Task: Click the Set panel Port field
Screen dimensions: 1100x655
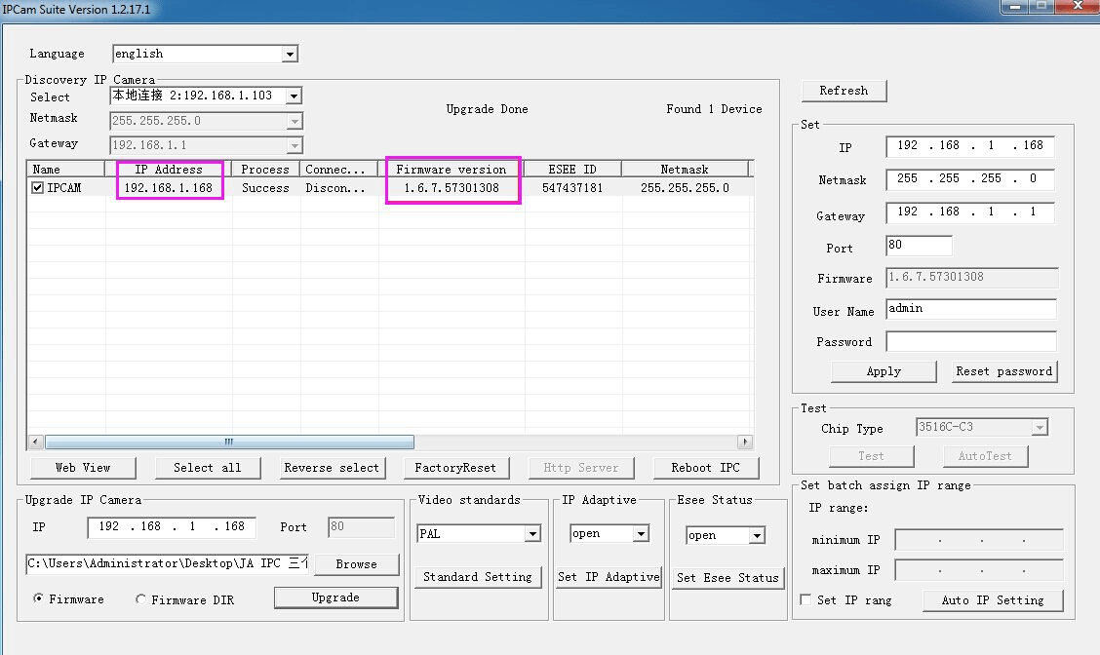Action: [919, 246]
